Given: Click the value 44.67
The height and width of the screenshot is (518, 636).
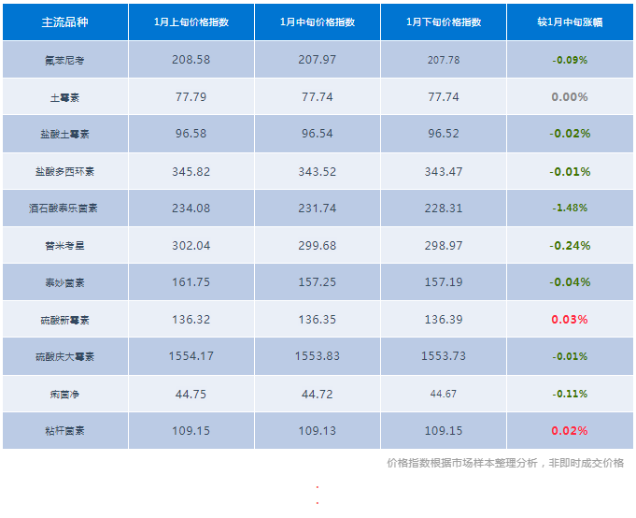Looking at the screenshot, I should [x=444, y=394].
